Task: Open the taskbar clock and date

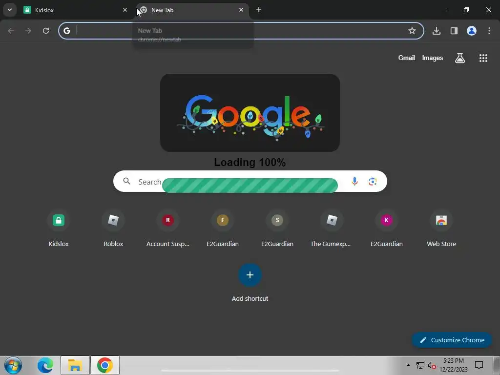Action: click(454, 365)
